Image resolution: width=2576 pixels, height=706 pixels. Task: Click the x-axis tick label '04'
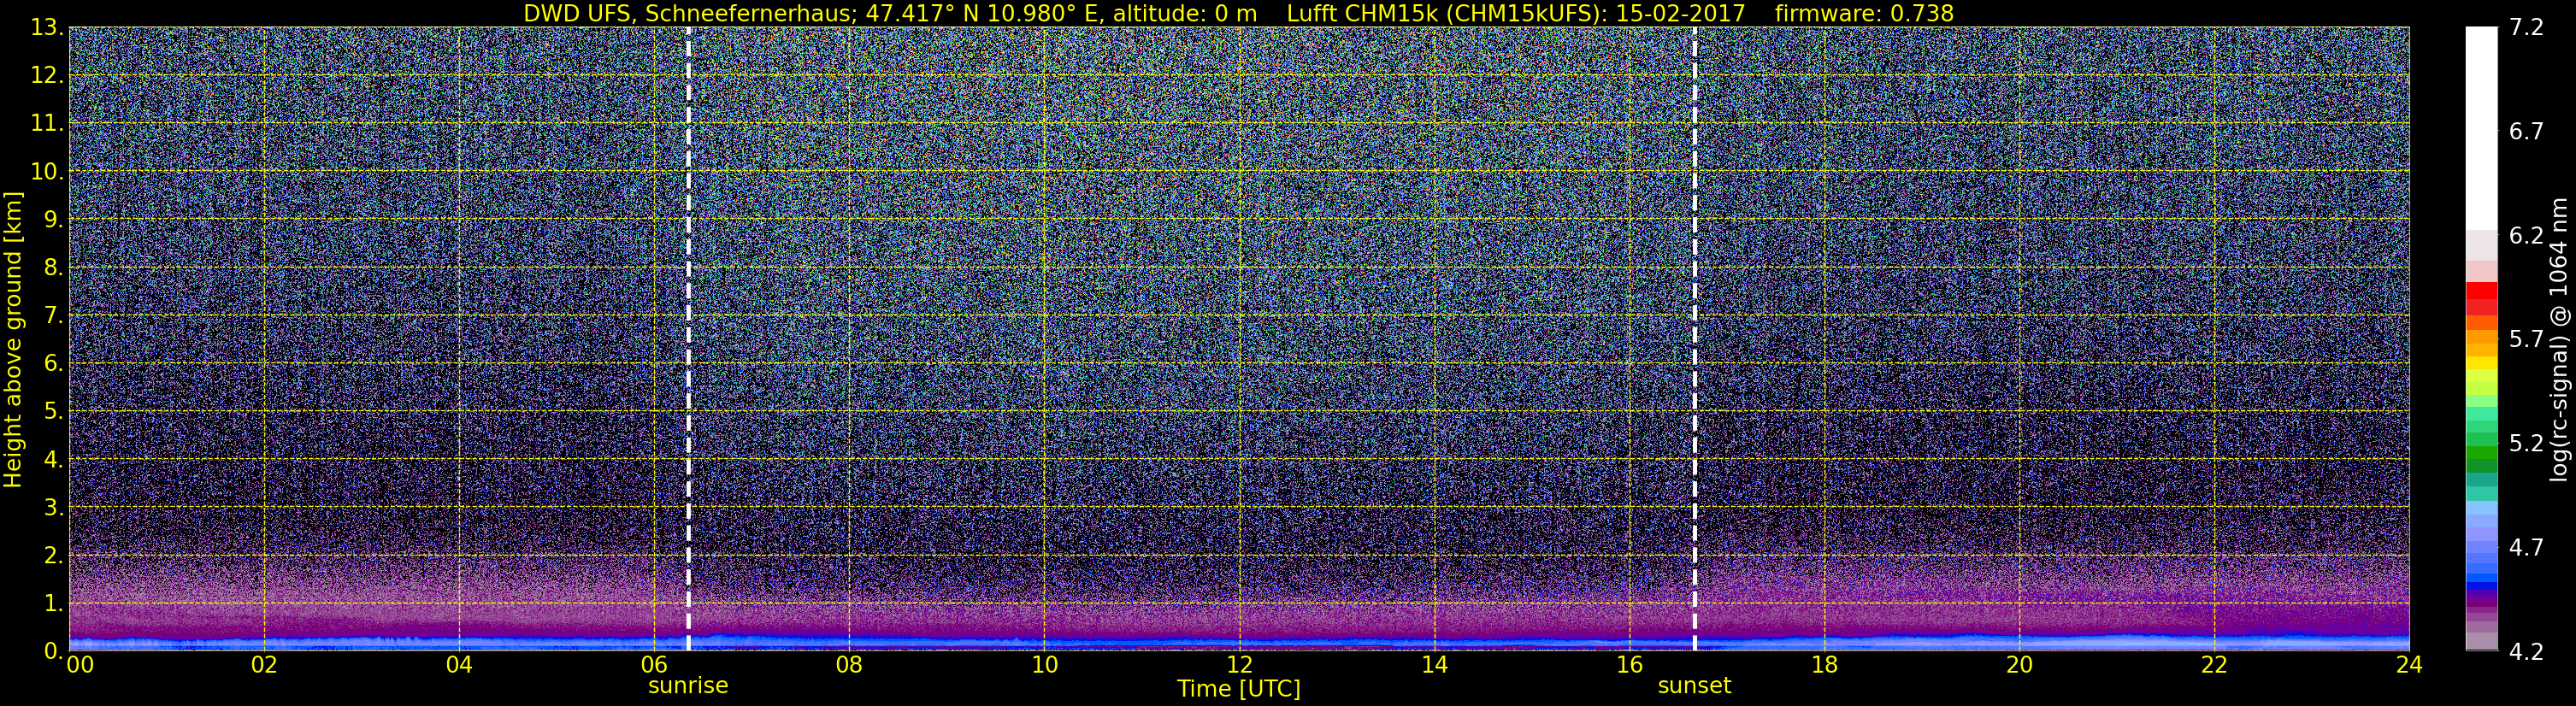[x=459, y=665]
